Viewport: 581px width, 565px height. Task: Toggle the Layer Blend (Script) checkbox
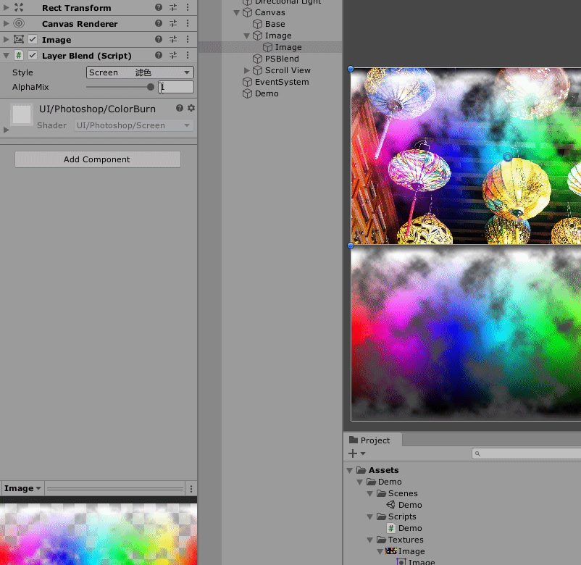33,56
